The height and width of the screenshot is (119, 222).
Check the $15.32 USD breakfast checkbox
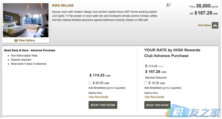click(146, 83)
